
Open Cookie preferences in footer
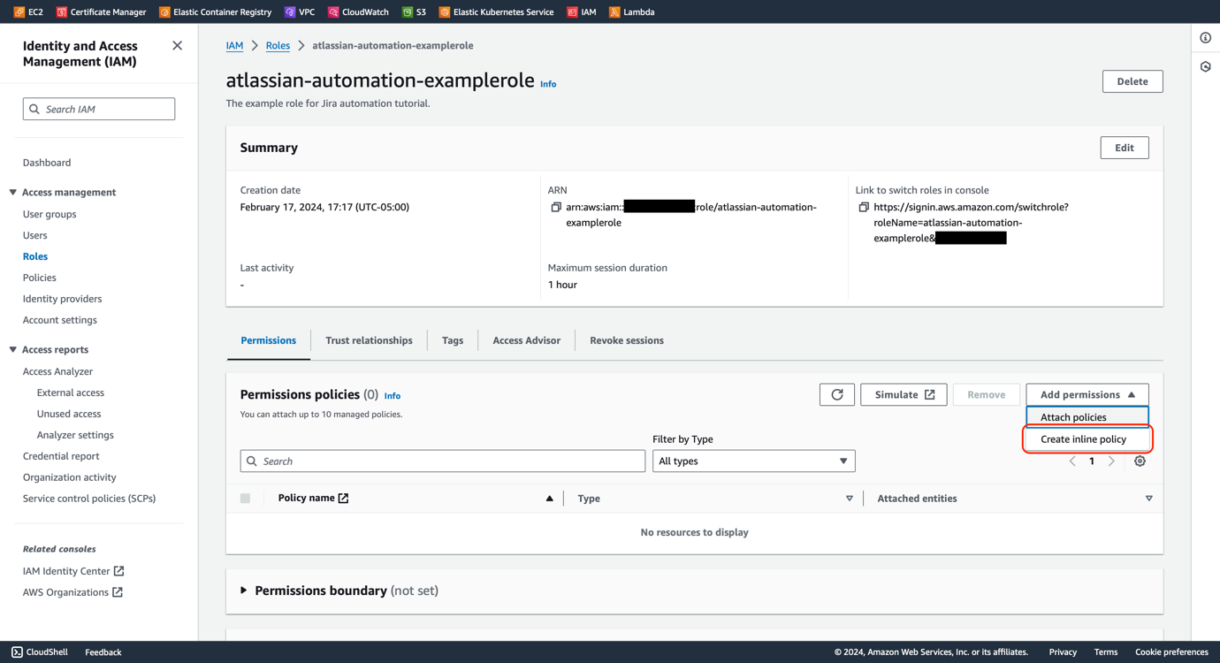(x=1171, y=652)
